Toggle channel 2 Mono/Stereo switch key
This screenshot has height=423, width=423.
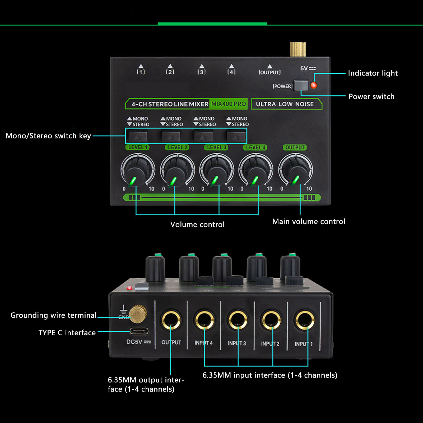171,136
